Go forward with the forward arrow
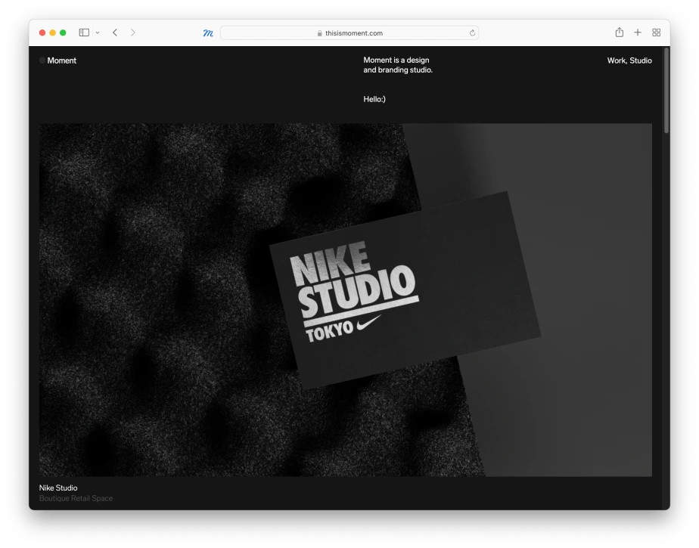 [133, 33]
